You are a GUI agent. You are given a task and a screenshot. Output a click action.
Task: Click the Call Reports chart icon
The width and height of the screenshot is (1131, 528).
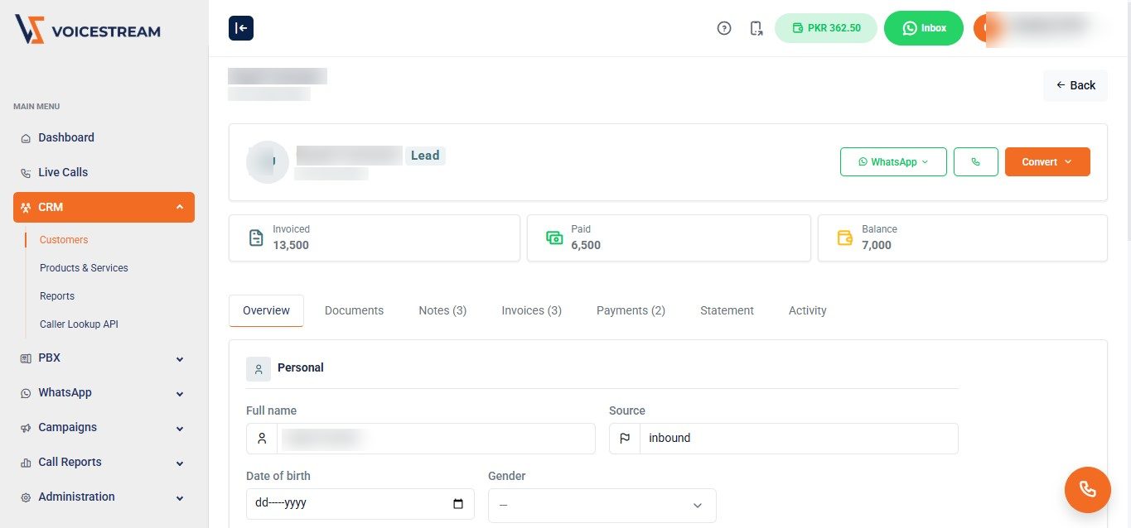pos(26,463)
